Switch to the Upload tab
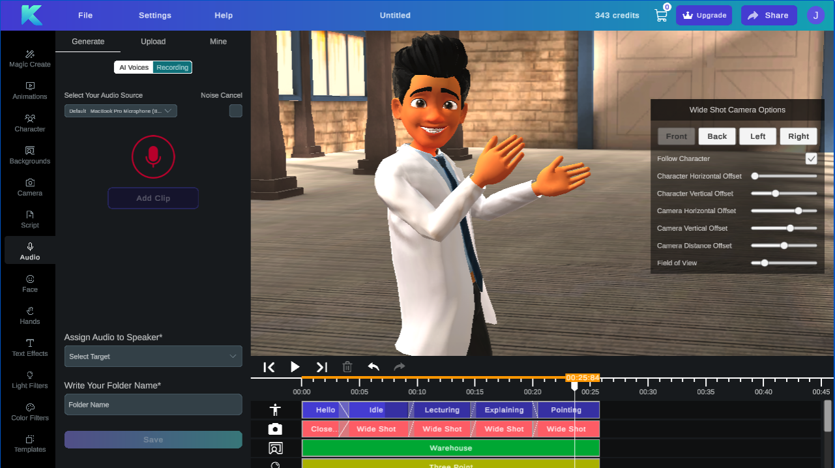 153,41
